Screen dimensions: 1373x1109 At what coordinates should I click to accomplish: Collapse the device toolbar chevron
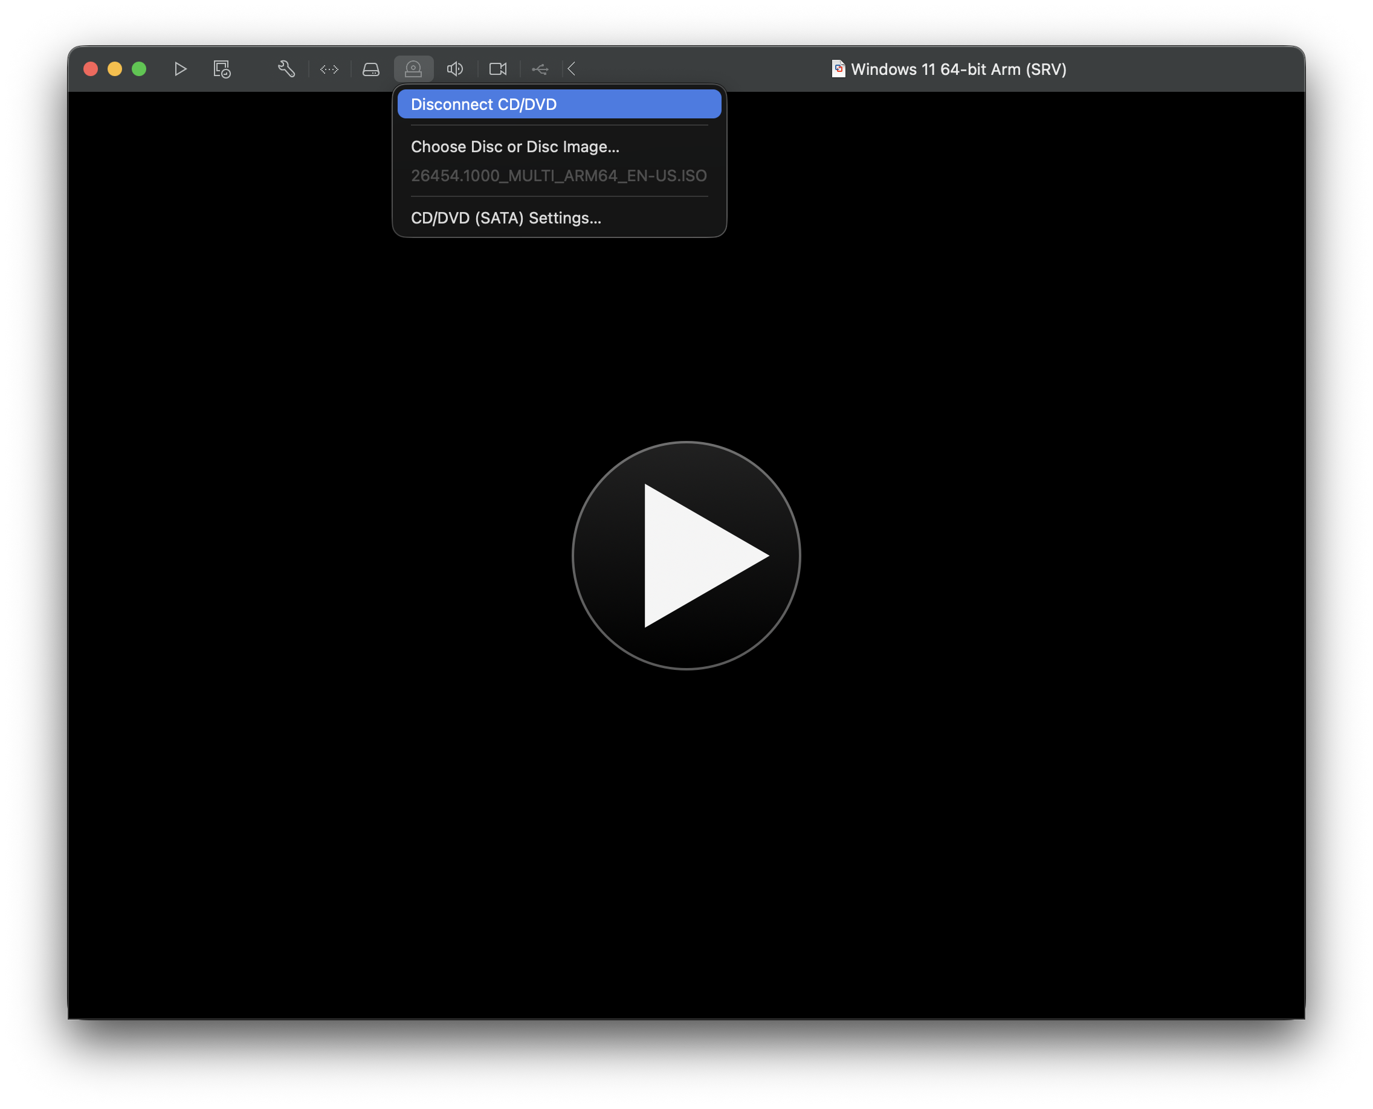click(x=572, y=69)
